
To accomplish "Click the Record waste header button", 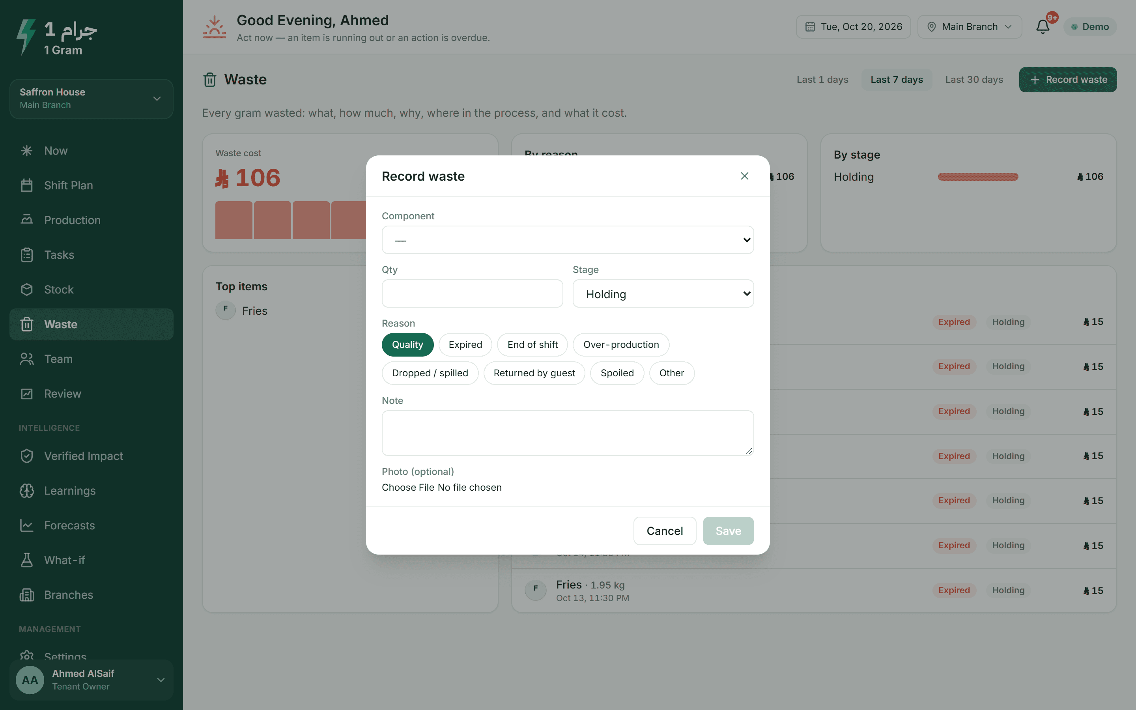I will 1067,80.
